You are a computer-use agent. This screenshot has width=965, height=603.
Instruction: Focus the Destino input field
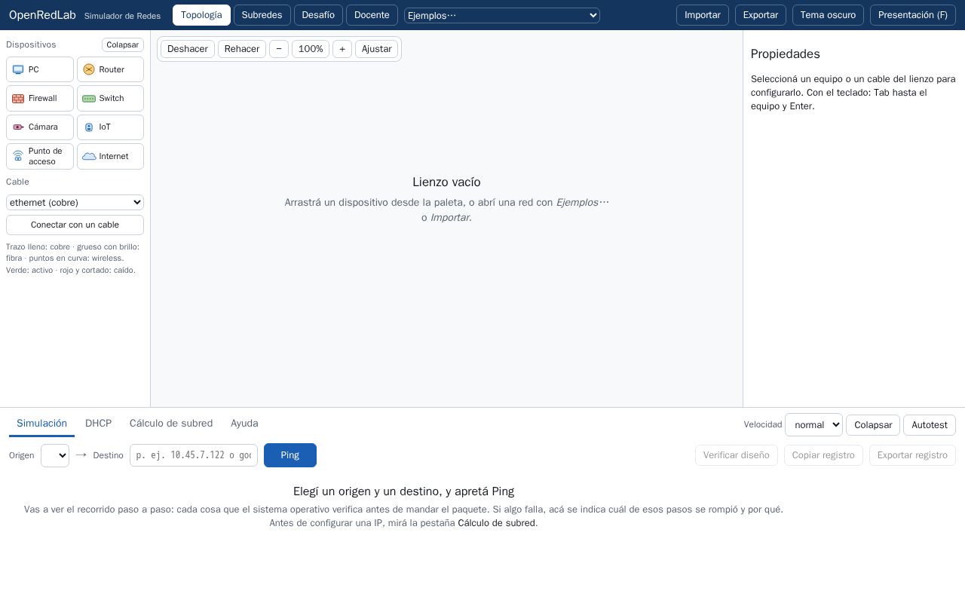194,455
